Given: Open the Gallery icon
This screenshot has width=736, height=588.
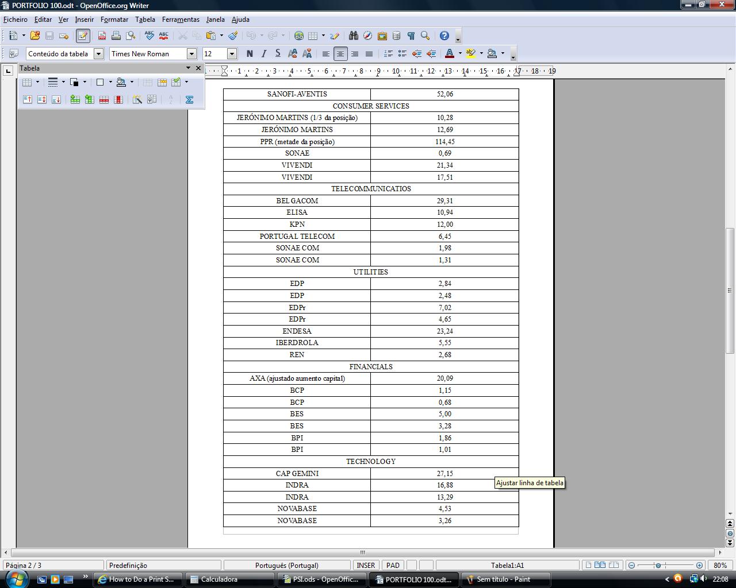Looking at the screenshot, I should [x=382, y=36].
